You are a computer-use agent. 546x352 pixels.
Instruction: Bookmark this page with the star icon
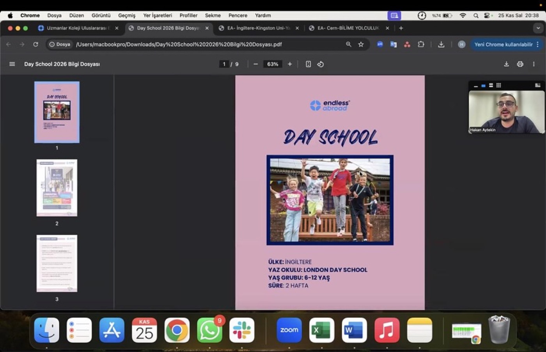pyautogui.click(x=361, y=44)
